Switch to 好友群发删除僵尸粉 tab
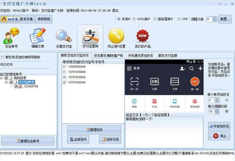The height and width of the screenshot is (161, 235). click(x=109, y=56)
